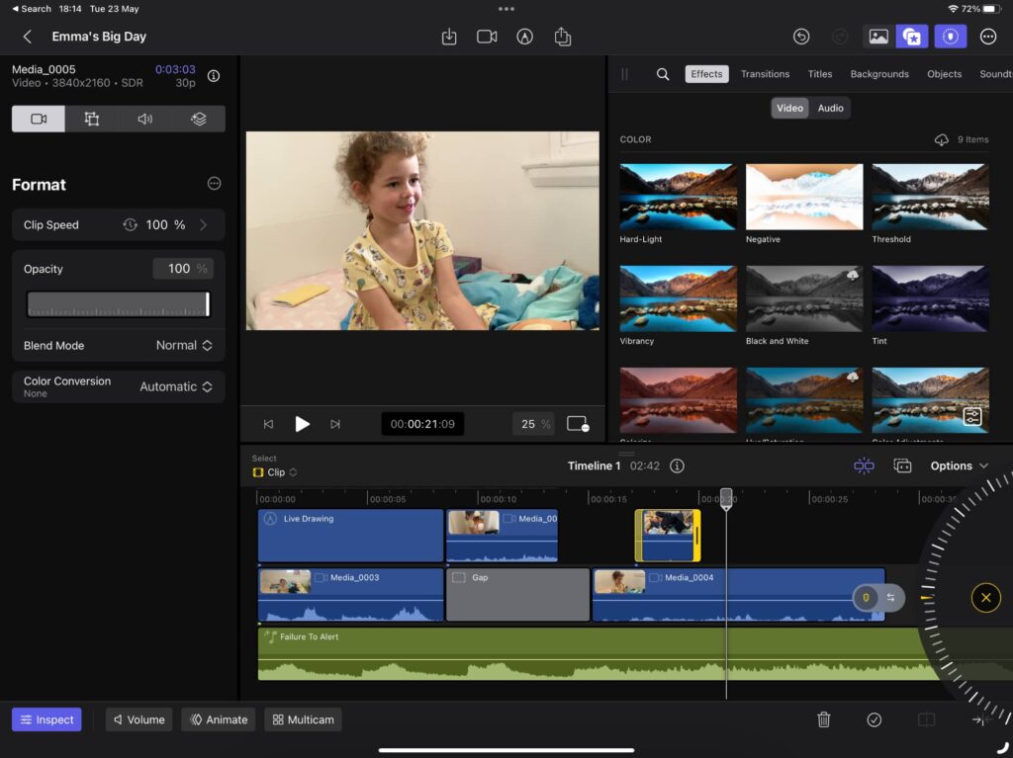Viewport: 1013px width, 758px height.
Task: Open the Blend Mode Normal dropdown
Action: pyautogui.click(x=184, y=346)
